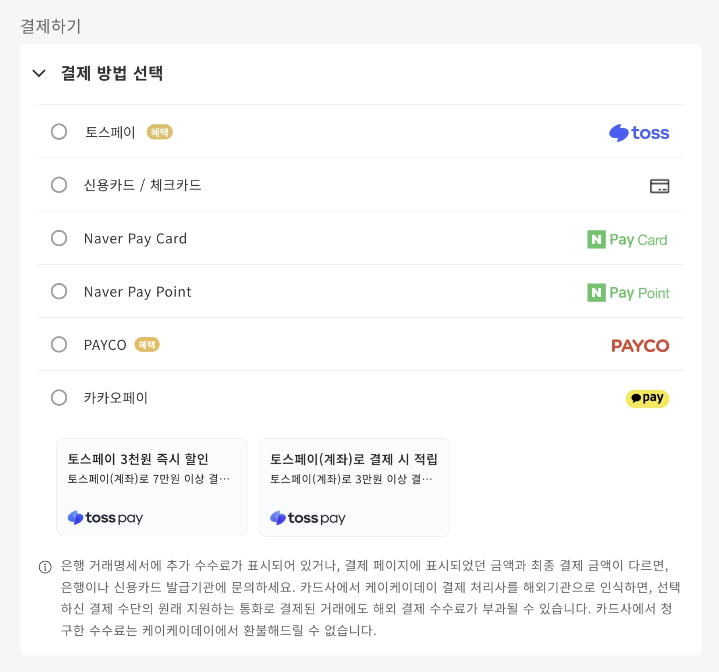The height and width of the screenshot is (672, 719).
Task: Select the 카카오페이 radio button
Action: (x=59, y=398)
